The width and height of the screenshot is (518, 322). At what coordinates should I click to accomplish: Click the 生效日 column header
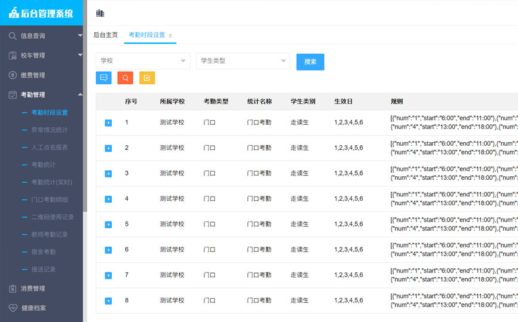click(x=343, y=102)
